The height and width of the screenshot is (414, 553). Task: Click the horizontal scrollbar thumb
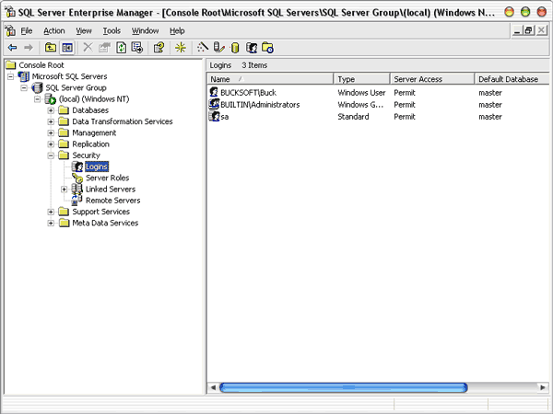(344, 387)
